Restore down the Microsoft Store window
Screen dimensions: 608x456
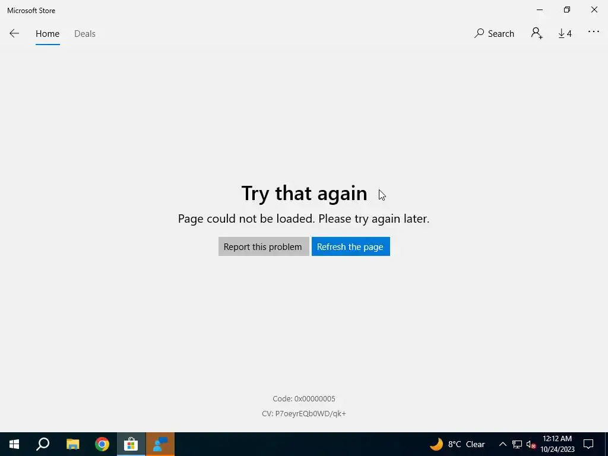pos(567,10)
